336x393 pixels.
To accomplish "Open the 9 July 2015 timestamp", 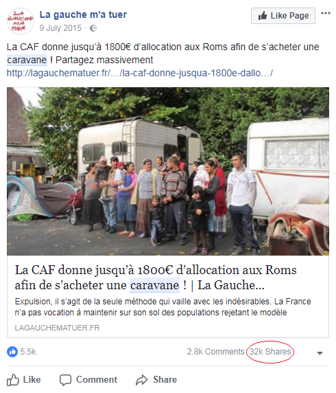I will (x=60, y=27).
